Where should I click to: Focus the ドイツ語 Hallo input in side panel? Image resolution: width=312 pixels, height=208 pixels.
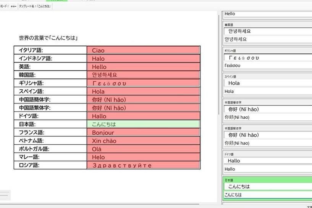[x=268, y=161]
